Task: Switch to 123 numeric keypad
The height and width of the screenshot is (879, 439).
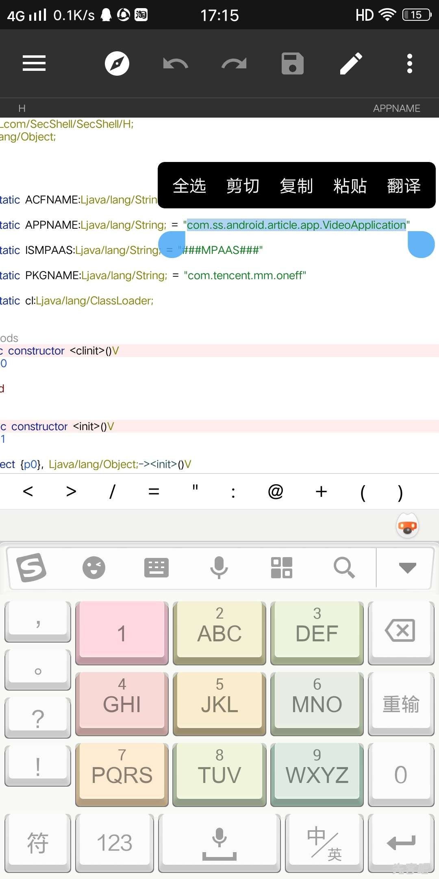Action: [115, 843]
